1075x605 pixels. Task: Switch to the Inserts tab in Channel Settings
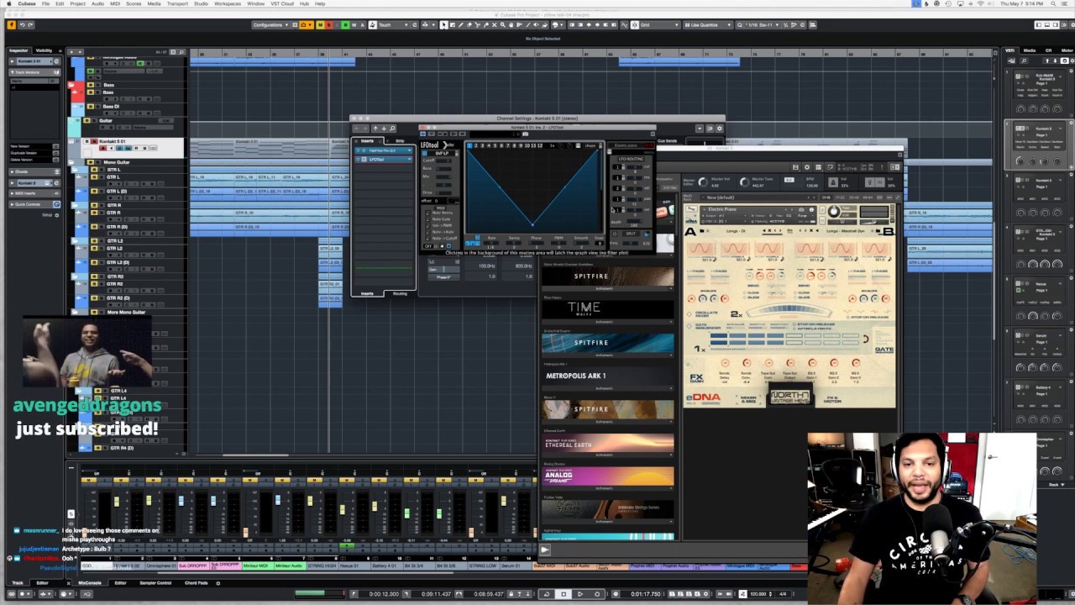[368, 140]
